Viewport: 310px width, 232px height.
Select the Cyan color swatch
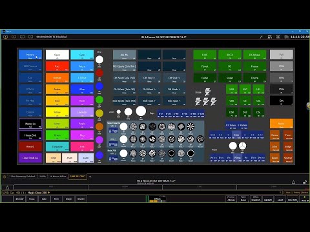[x=82, y=55]
